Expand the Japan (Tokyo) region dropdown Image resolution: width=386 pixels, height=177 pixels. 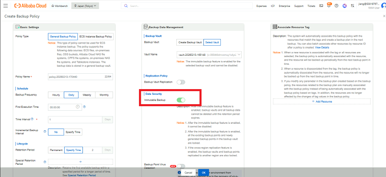pyautogui.click(x=85, y=6)
